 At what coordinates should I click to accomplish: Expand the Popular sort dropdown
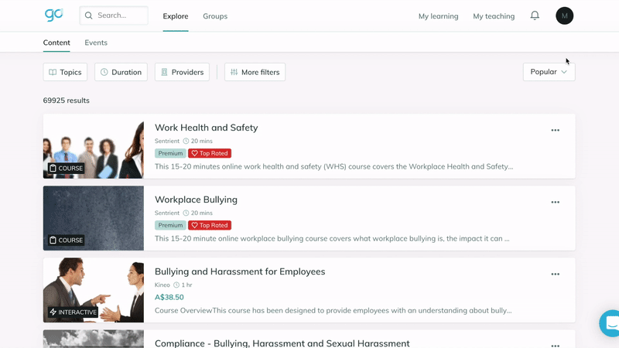(549, 72)
